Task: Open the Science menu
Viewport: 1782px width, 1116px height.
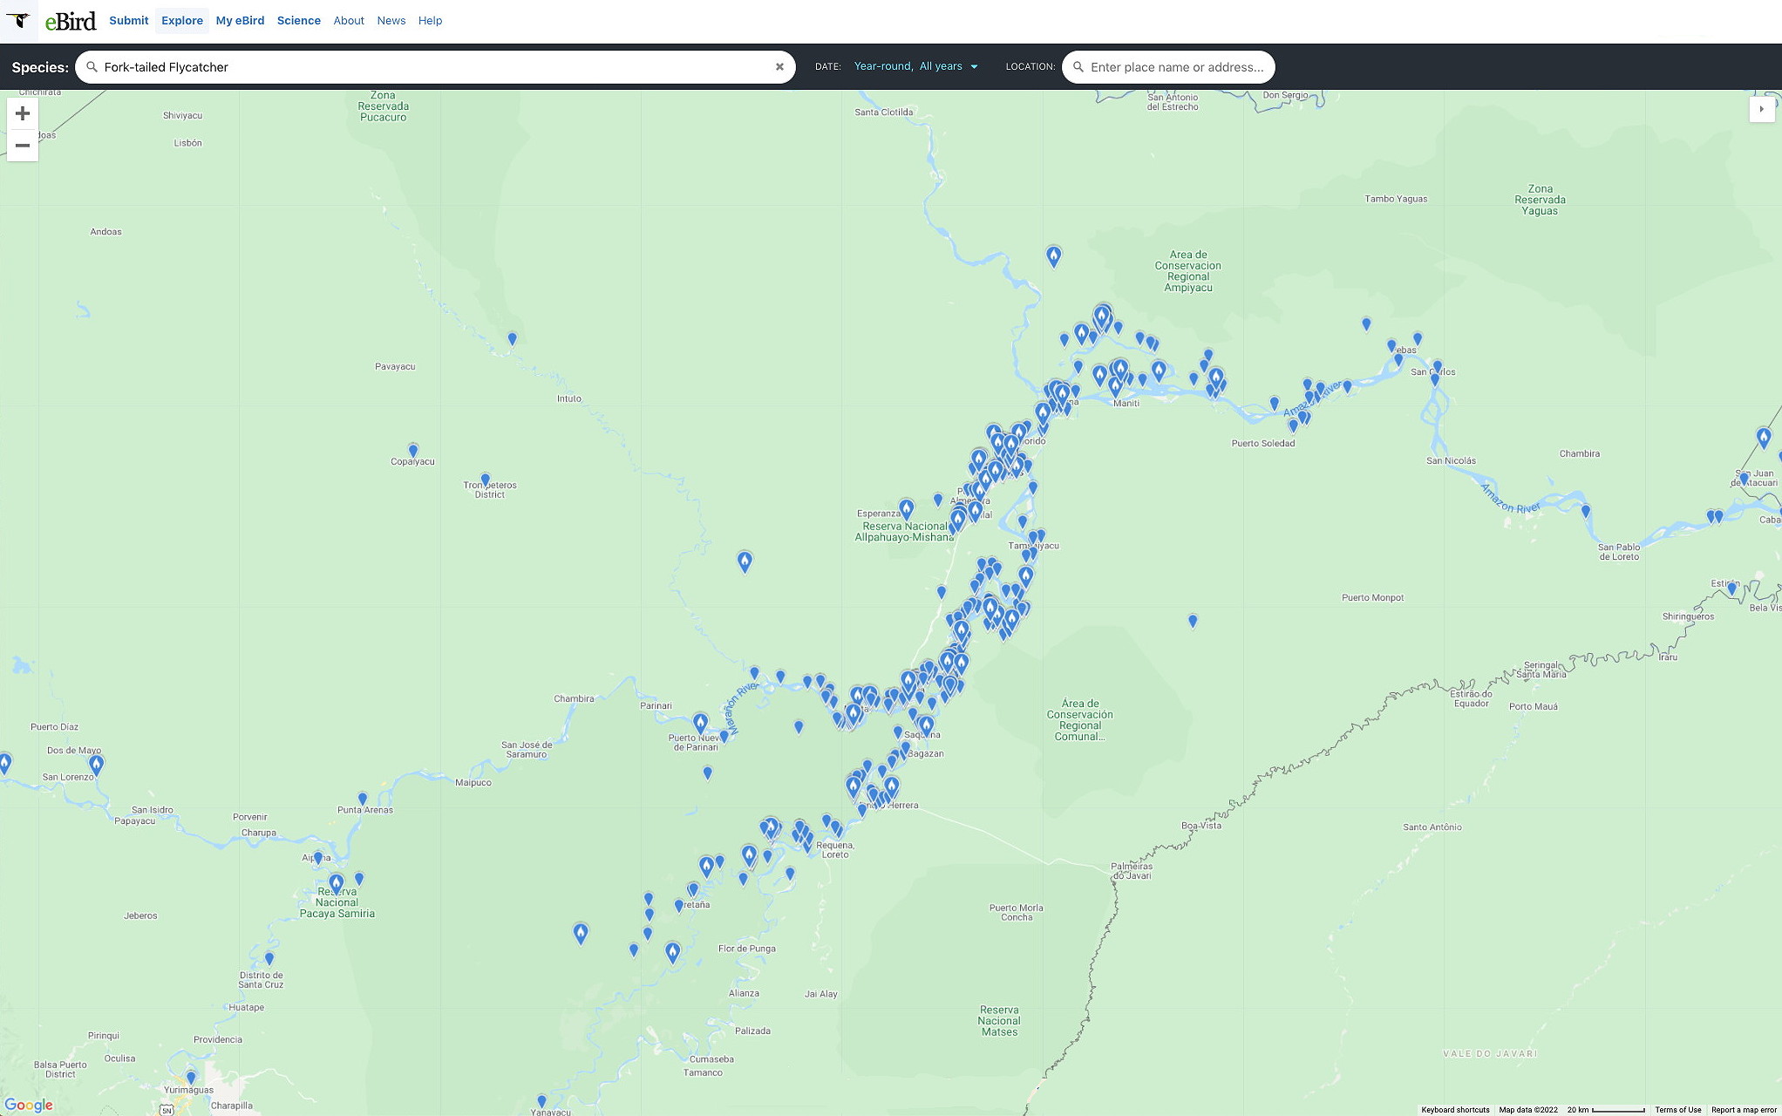Action: tap(298, 21)
